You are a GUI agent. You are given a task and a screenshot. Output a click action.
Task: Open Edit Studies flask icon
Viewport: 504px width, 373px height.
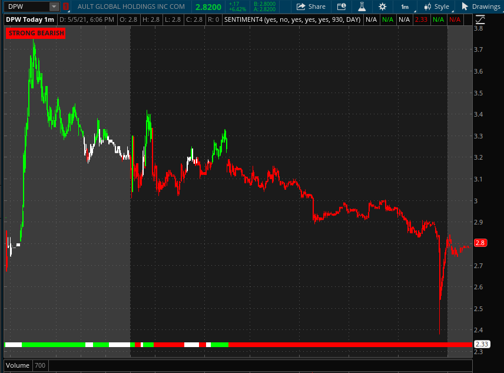click(x=362, y=6)
